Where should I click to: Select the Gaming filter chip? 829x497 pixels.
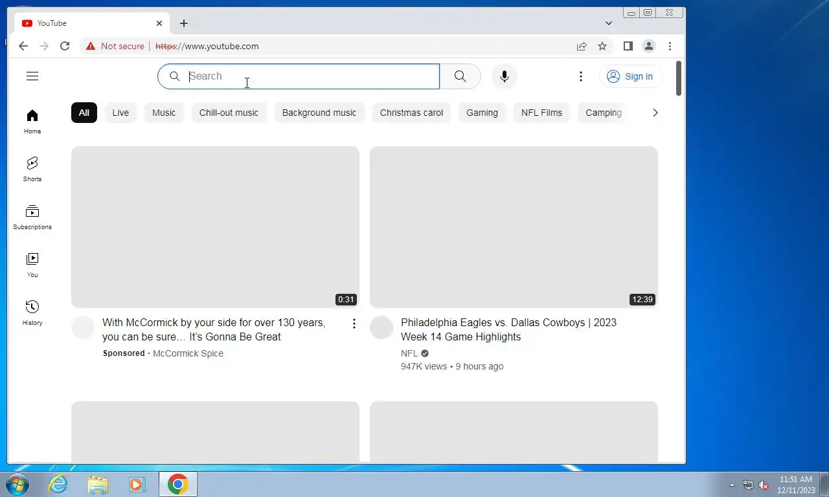[482, 113]
